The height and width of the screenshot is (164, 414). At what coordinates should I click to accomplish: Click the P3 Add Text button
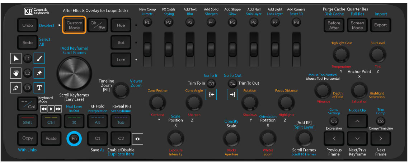(190, 23)
